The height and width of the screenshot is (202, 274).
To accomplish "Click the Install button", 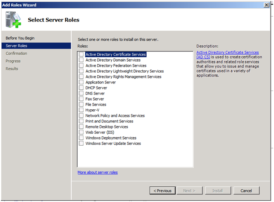I will pyautogui.click(x=218, y=191).
